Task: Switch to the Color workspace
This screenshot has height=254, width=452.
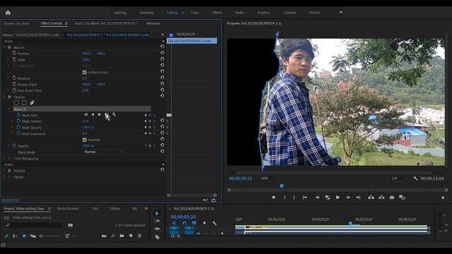Action: tap(195, 13)
